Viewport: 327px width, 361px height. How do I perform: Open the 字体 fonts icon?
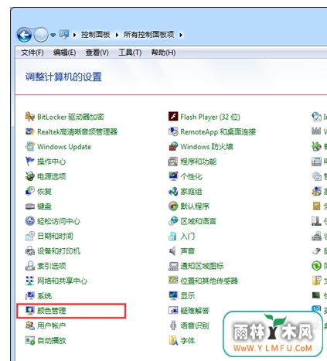pos(173,341)
